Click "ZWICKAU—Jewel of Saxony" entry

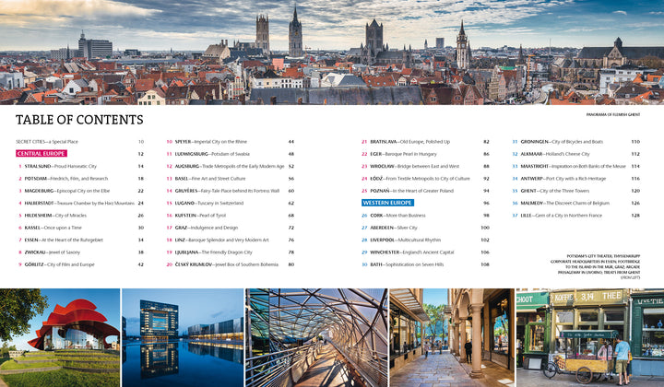pos(52,252)
